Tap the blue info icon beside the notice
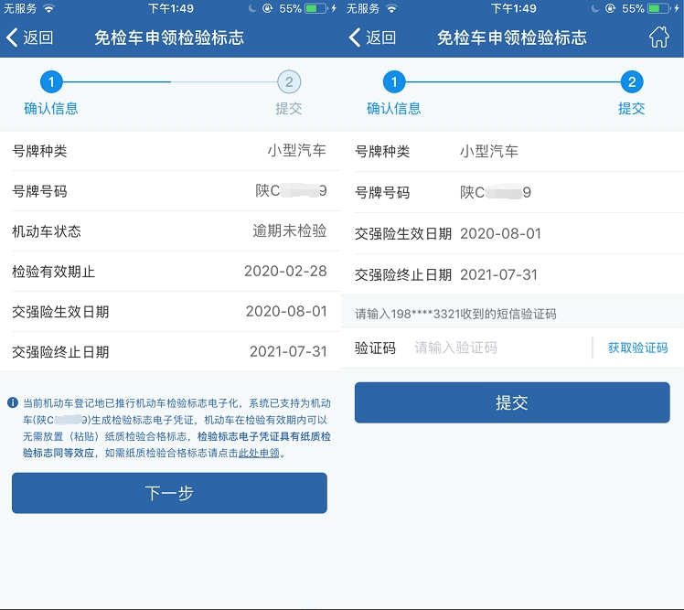 pyautogui.click(x=13, y=402)
